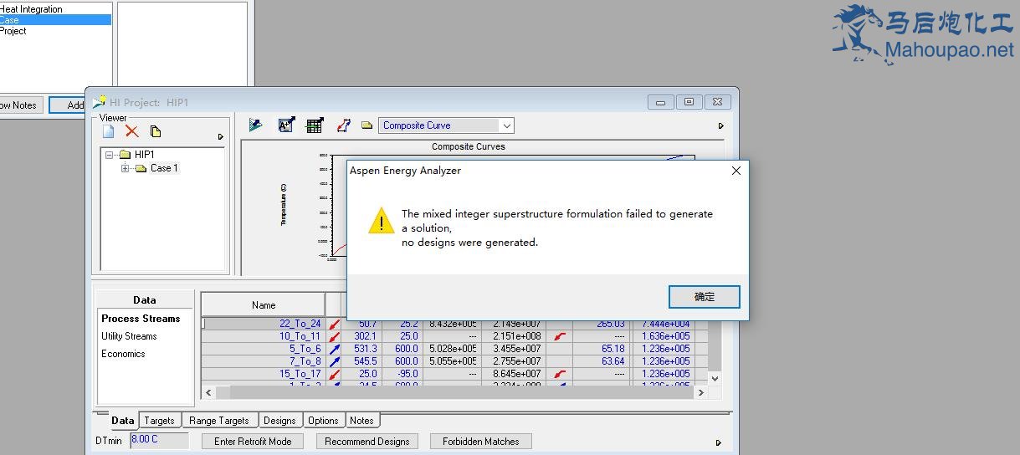Click the HI Project window title icon

tap(100, 102)
